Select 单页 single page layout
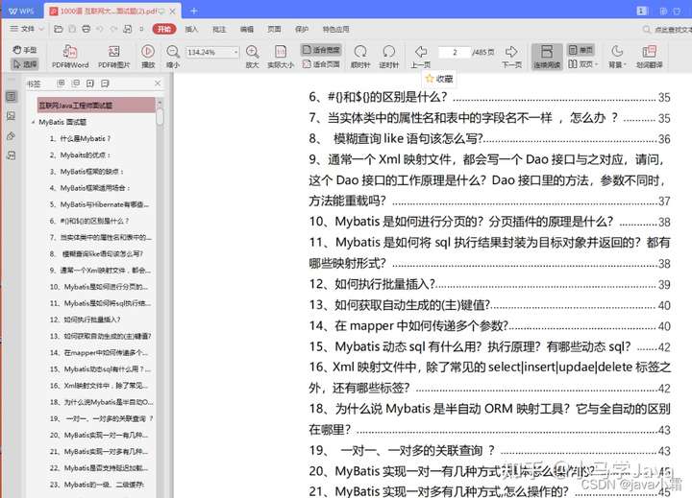This screenshot has height=498, width=692. coord(581,50)
